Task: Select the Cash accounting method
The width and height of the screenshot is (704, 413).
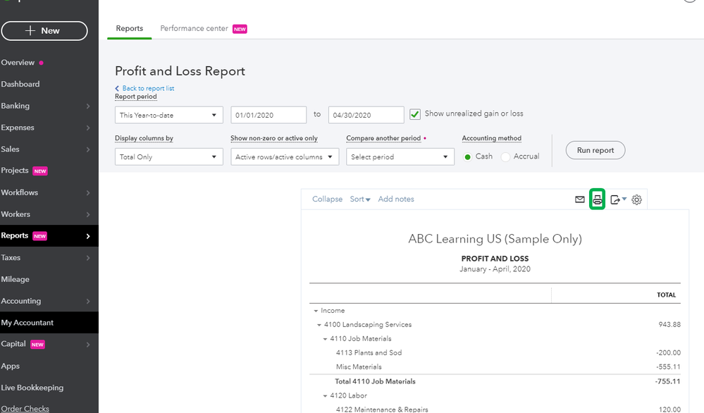Action: point(467,157)
